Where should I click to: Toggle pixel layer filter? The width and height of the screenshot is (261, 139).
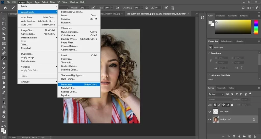click(227, 94)
